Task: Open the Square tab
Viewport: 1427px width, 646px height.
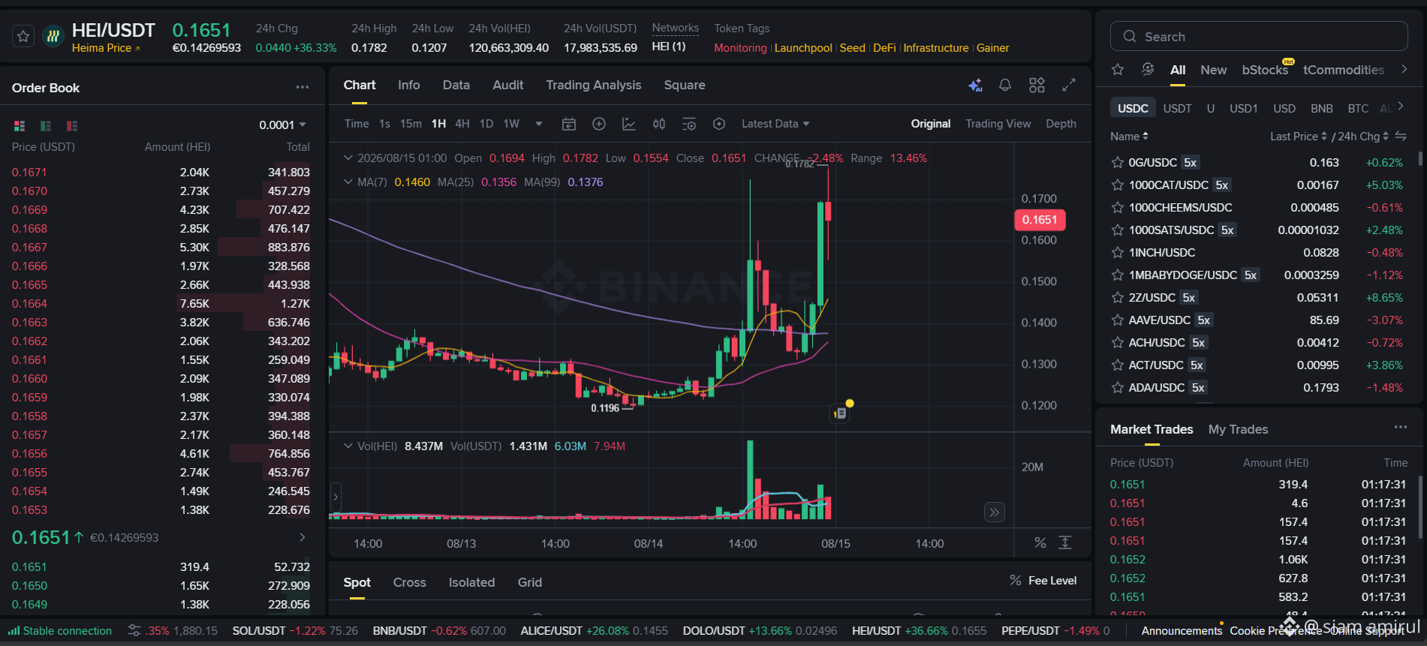Action: tap(685, 86)
